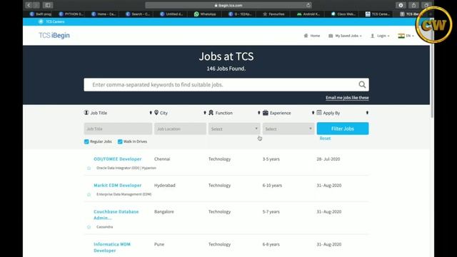Click the Reset link
The width and height of the screenshot is (457, 257).
pos(325,138)
